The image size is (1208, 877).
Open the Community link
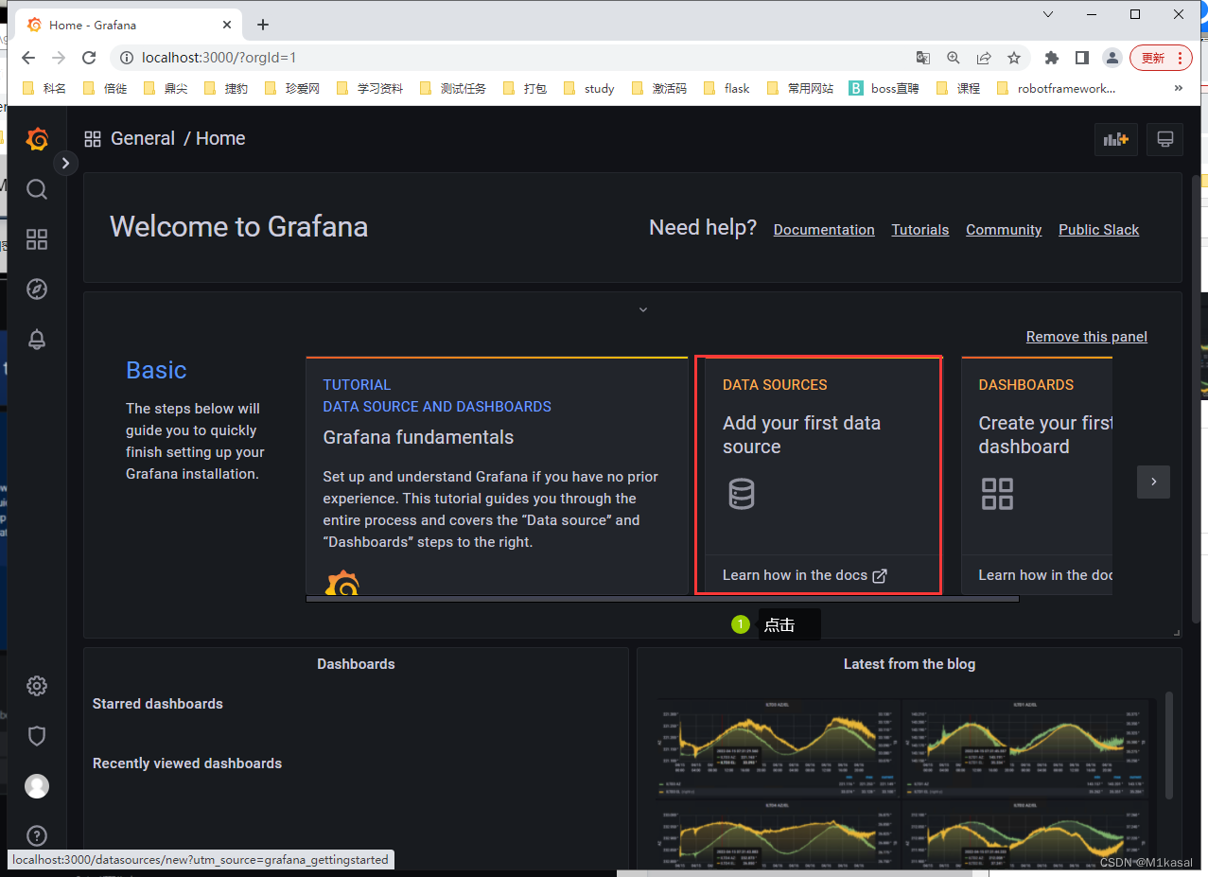(x=1004, y=230)
